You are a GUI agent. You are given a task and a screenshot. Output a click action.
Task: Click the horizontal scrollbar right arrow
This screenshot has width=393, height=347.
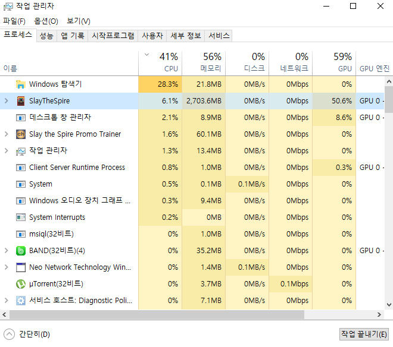tap(379, 315)
